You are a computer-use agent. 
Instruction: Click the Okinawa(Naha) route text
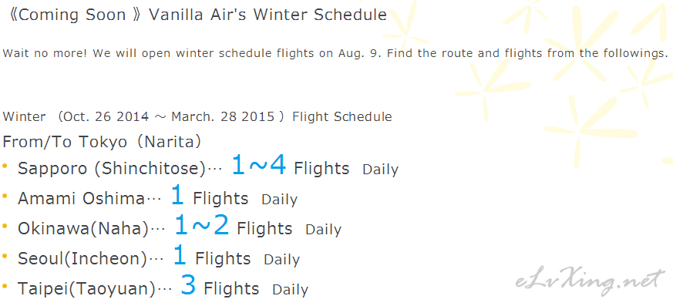[x=82, y=229]
